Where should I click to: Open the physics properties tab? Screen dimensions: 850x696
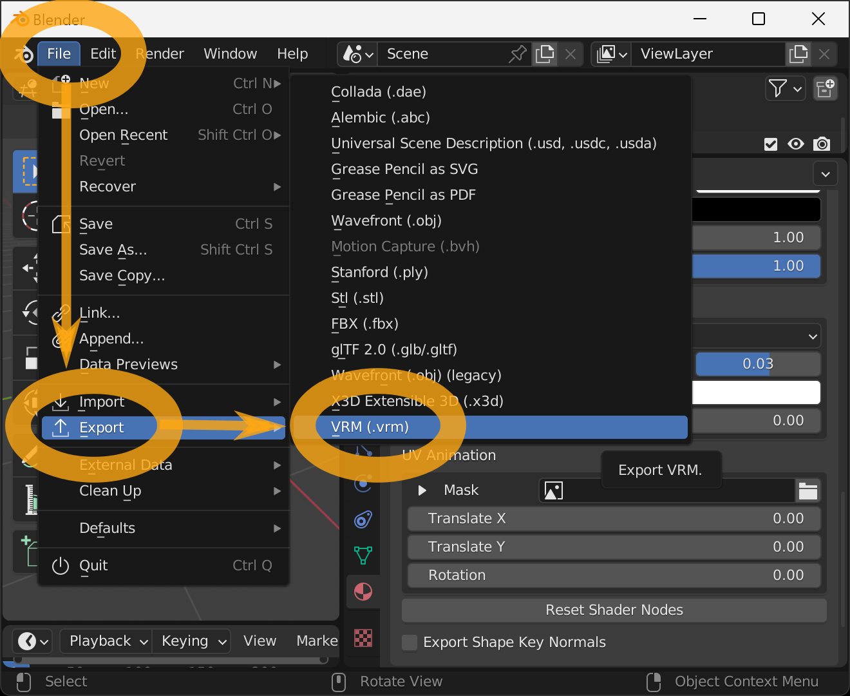[363, 483]
